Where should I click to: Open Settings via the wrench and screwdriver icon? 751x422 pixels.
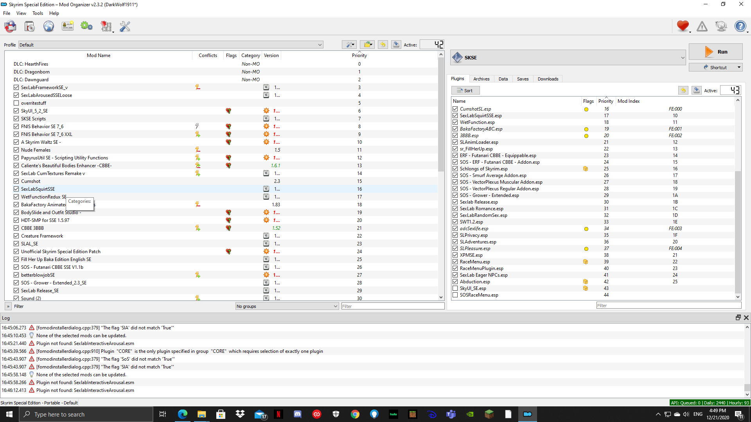125,26
